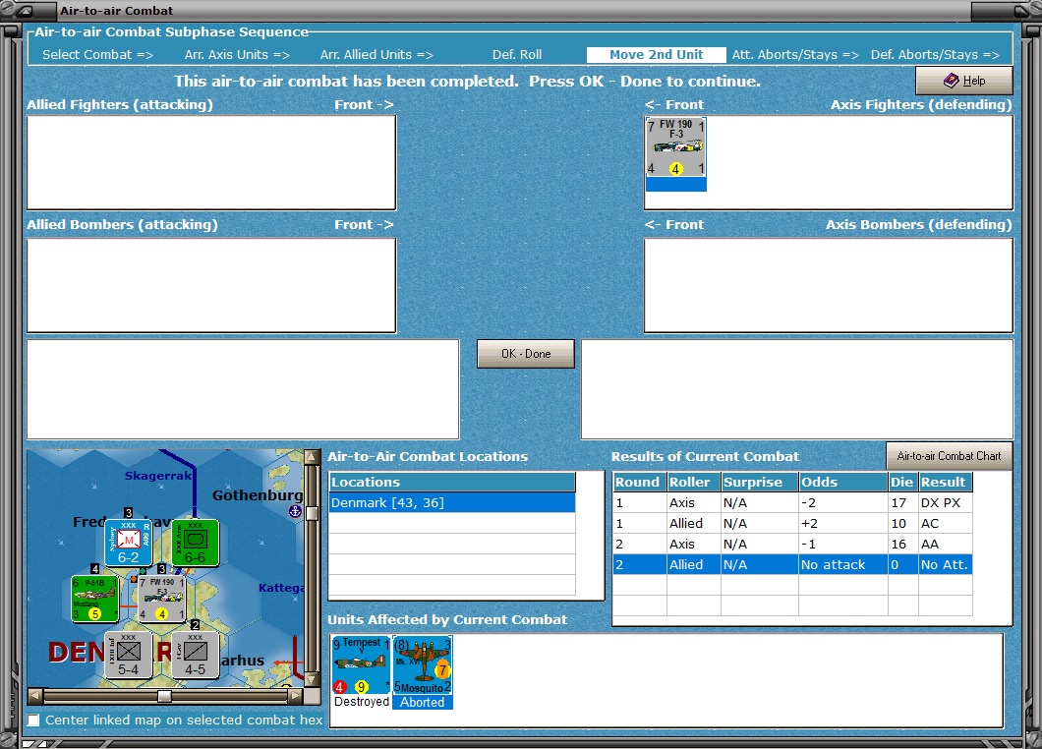Viewport: 1042px width, 749px height.
Task: Click the Round column header
Action: [x=640, y=482]
